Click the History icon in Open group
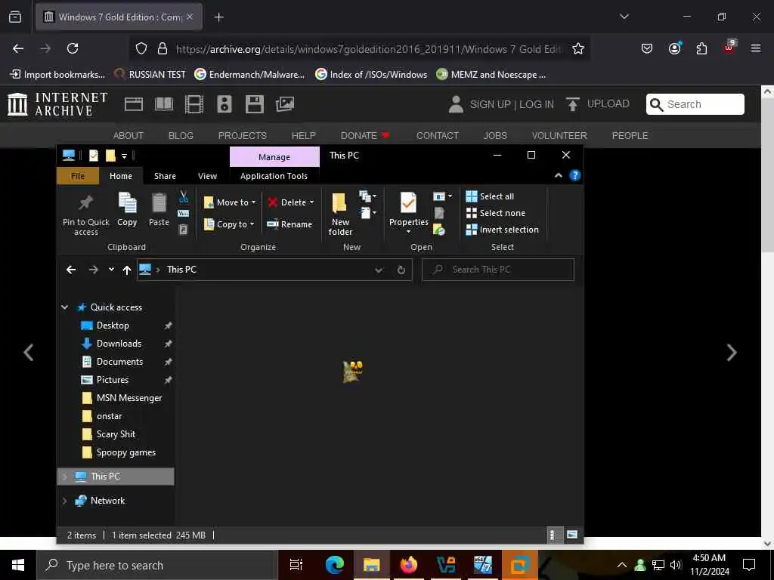774x580 pixels. point(439,230)
